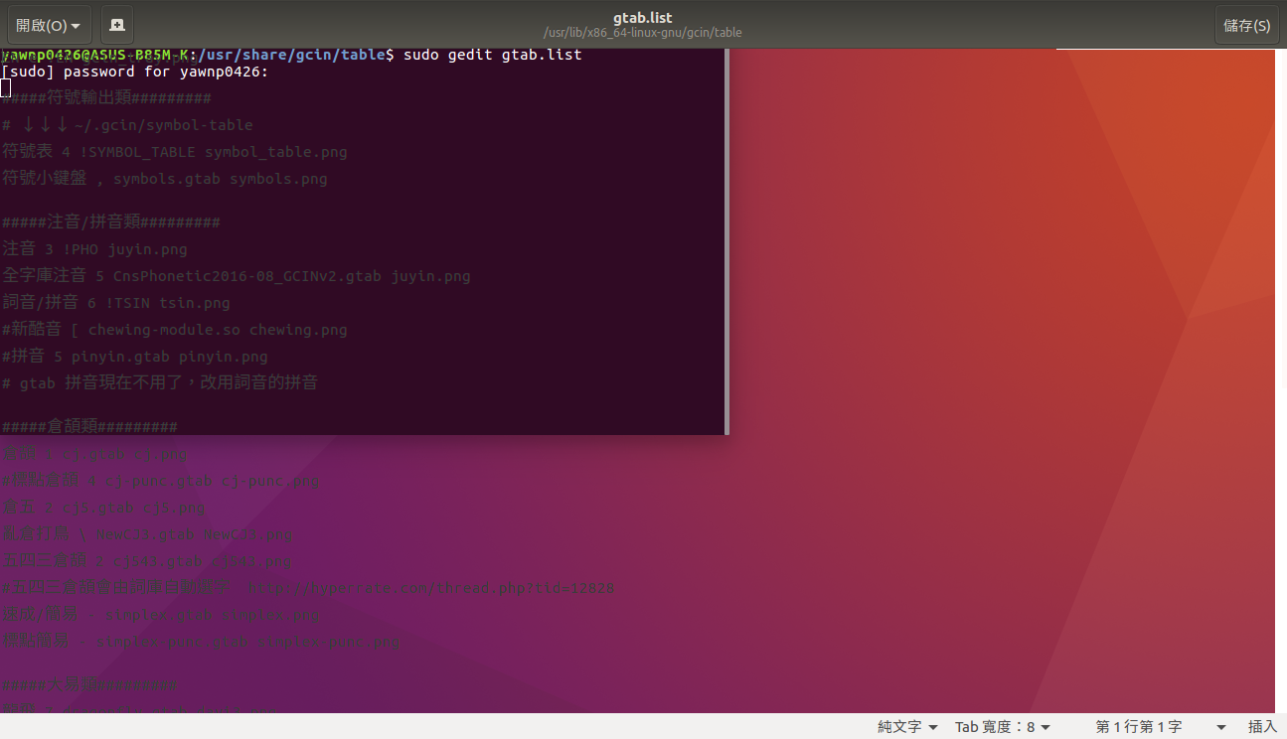Click the 全字庫注音 CnsPhonetic line

[x=237, y=276]
